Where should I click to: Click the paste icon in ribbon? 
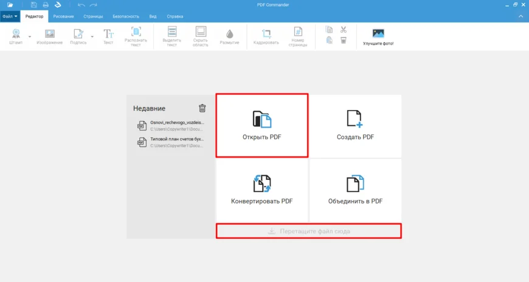click(330, 41)
